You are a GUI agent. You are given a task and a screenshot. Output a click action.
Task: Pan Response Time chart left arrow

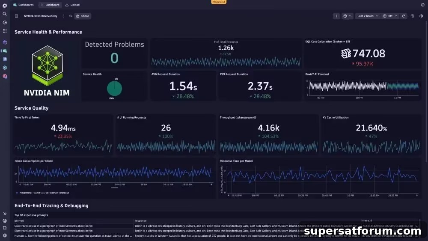pyautogui.click(x=229, y=196)
